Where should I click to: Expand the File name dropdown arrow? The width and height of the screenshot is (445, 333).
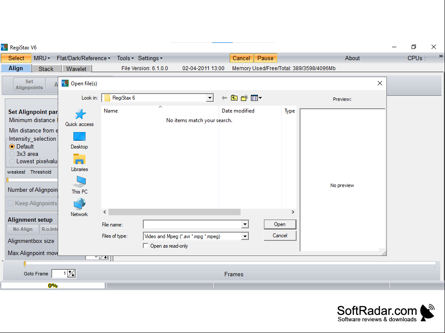pos(245,225)
